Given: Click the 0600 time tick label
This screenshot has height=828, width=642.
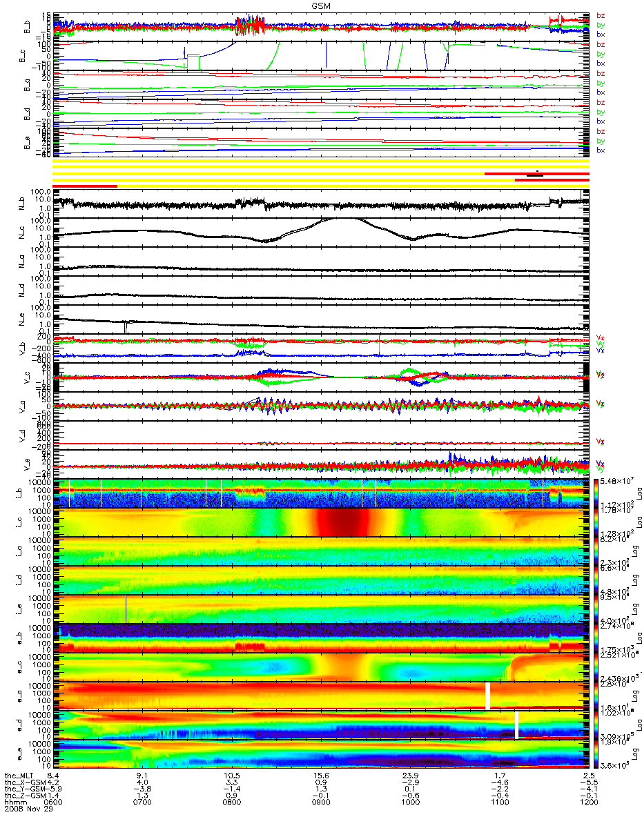Looking at the screenshot, I should (52, 802).
